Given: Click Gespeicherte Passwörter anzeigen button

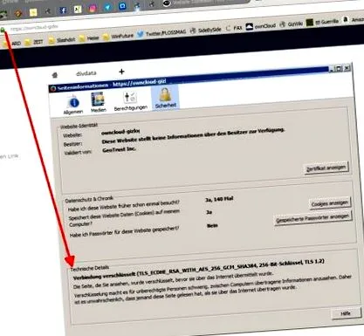Looking at the screenshot, I should [312, 219].
